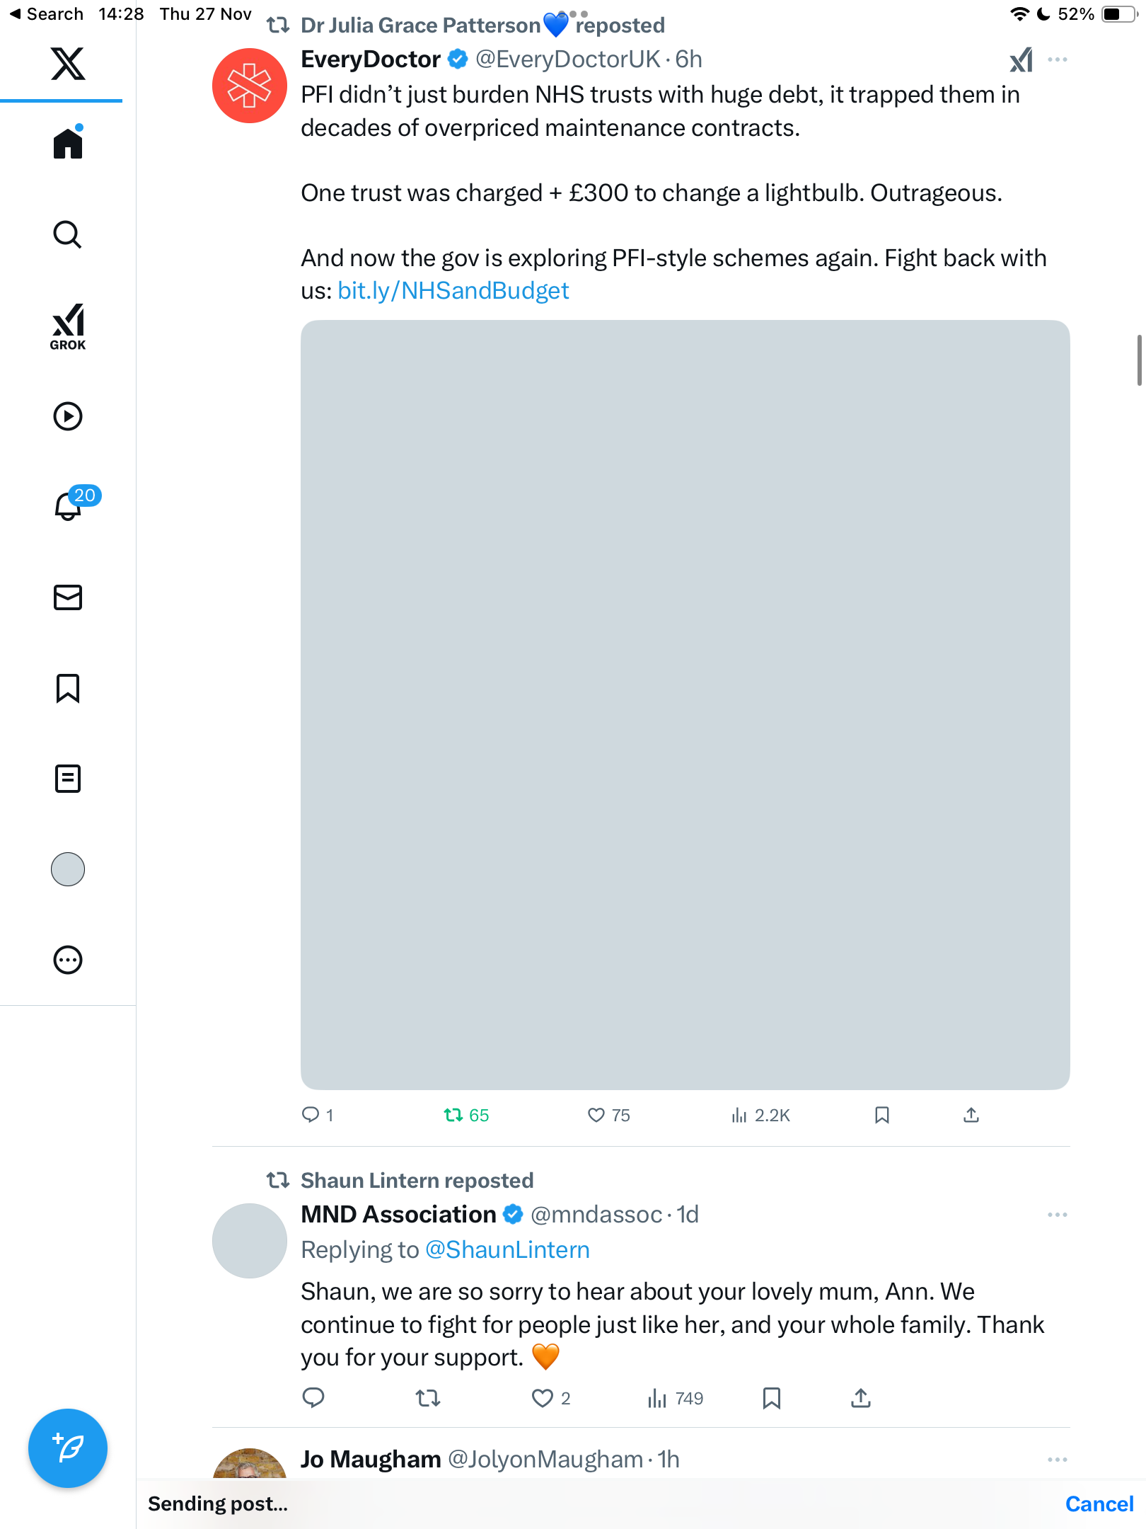
Task: Click the page scrollbar handle
Action: (x=1139, y=361)
